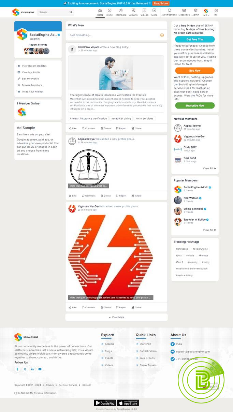Open the emoji picker in Post Something
This screenshot has height=412, width=233.
tap(162, 35)
